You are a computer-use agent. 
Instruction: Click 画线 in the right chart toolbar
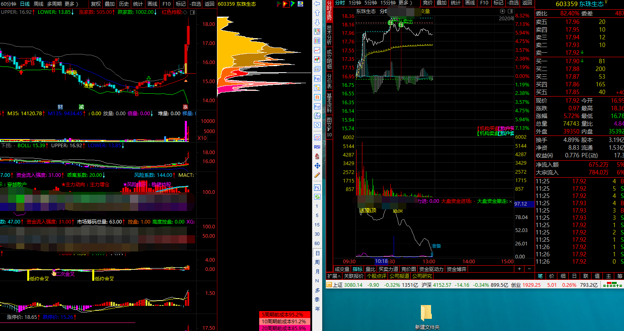[470, 3]
